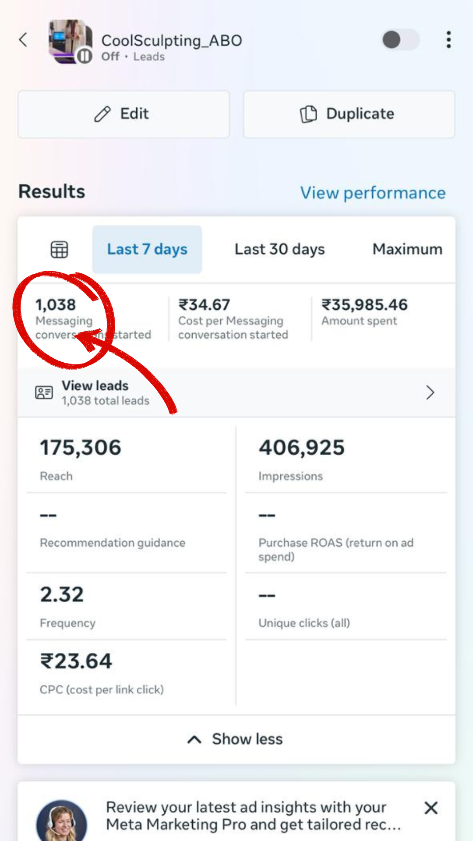Screen dimensions: 473x841
Task: Tap the CoolSculpting_ABO campaign thumbnail
Action: click(70, 42)
